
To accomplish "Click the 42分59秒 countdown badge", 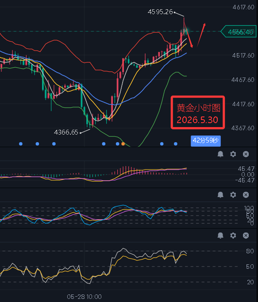I will pyautogui.click(x=206, y=141).
